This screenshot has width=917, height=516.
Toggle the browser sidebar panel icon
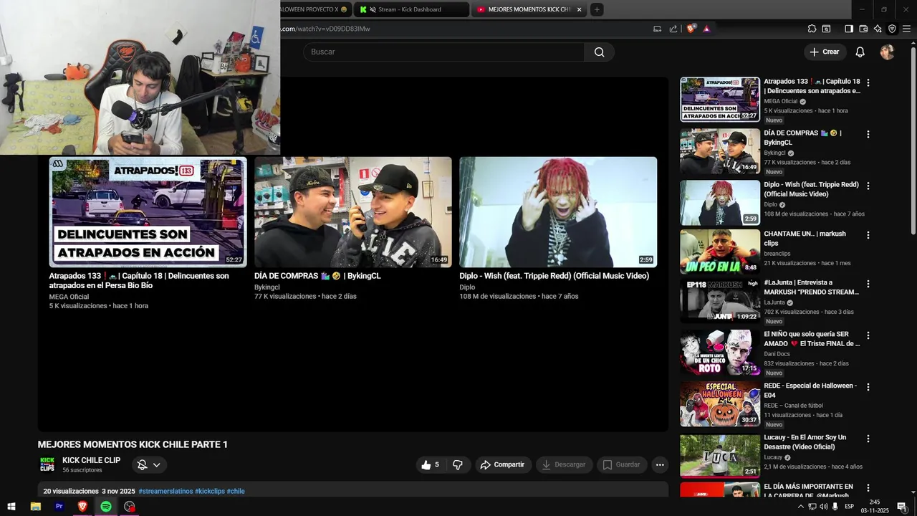tap(849, 29)
